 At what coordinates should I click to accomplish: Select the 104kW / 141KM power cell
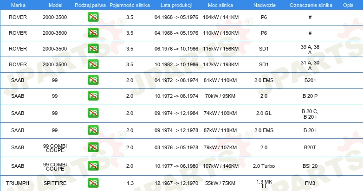[x=220, y=17]
